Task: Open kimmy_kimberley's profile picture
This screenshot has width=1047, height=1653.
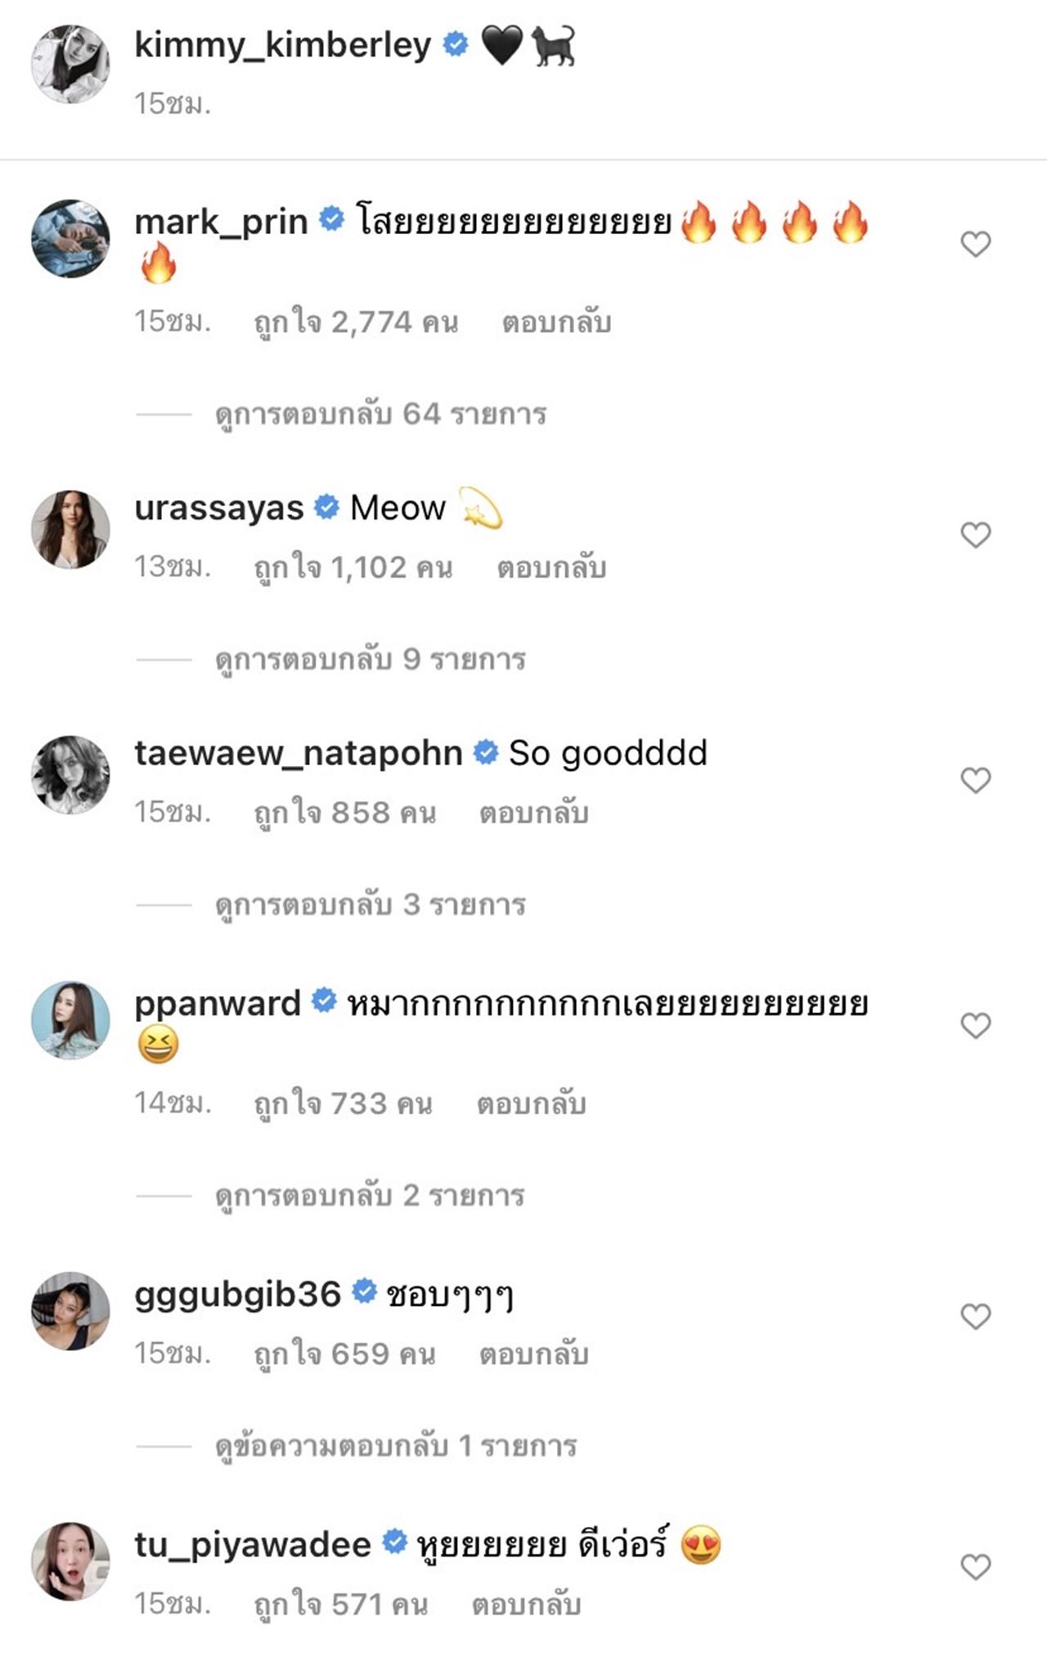Action: tap(70, 65)
